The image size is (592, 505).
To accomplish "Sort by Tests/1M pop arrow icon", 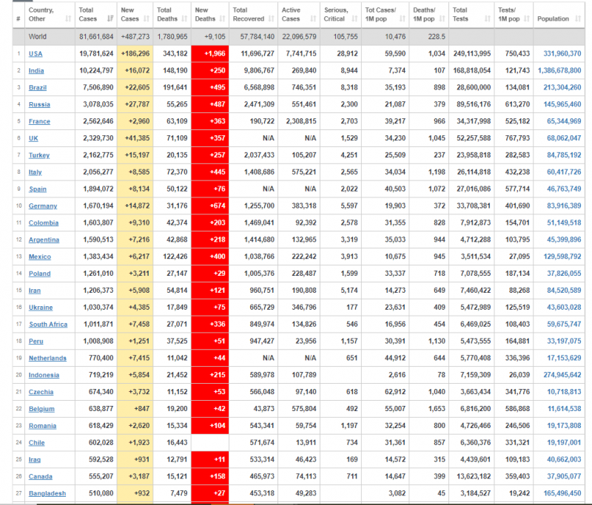I will pos(527,18).
